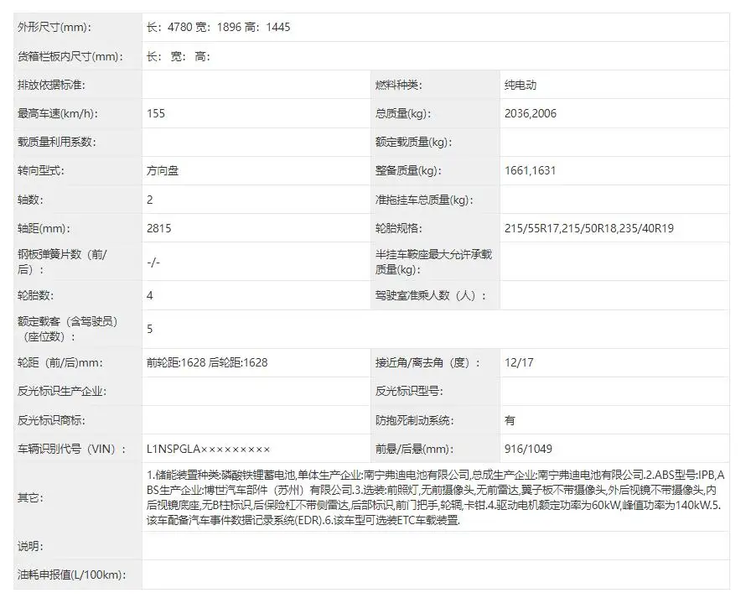Click approach/departure angle value 12/17
Image resolution: width=751 pixels, height=598 pixels.
click(x=519, y=363)
